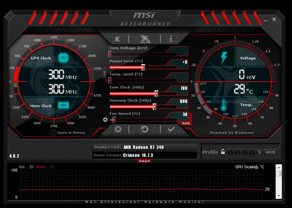Click the 4.6.2 version number
292x208 pixels.
(x=14, y=156)
